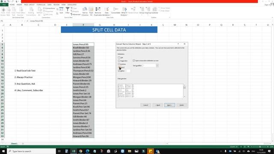This screenshot has width=274, height=154.
Task: Click the Remove Duplicates icon
Action: 98,11
